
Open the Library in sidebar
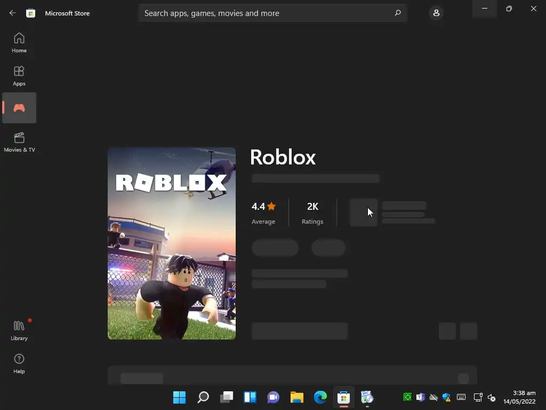19,330
